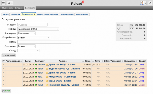Click the tools icon in table header
153x94 pixels.
click(3, 61)
